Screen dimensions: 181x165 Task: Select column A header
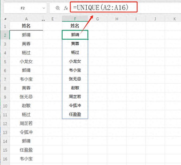coord(26,19)
